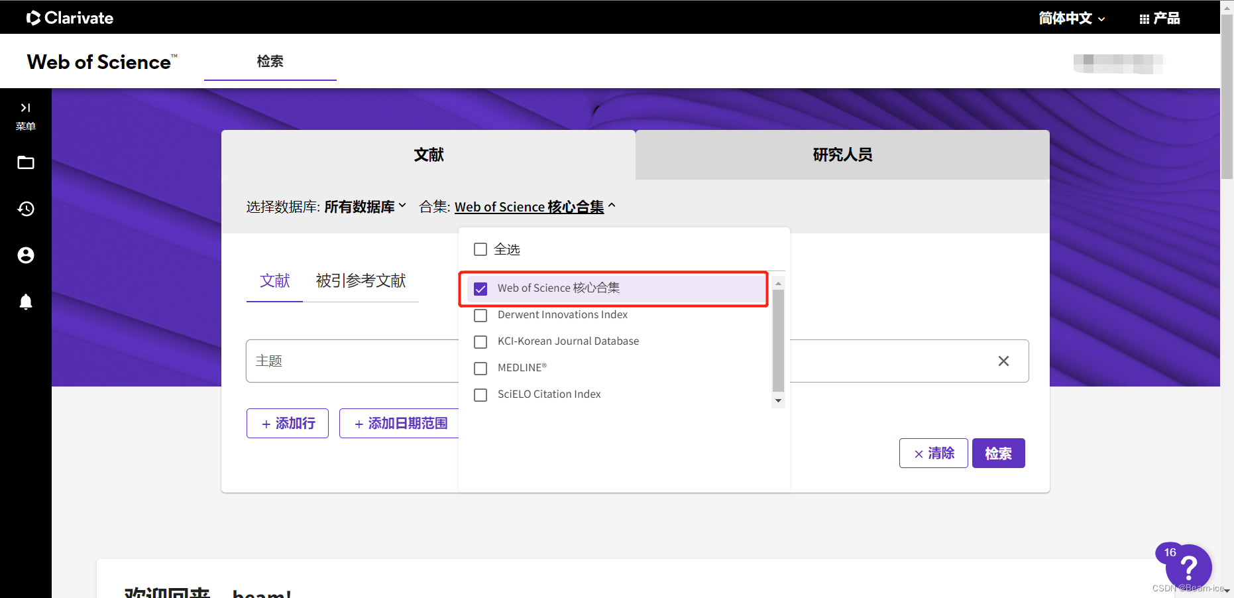The image size is (1234, 598).
Task: Open the marked list folder icon
Action: pyautogui.click(x=26, y=162)
